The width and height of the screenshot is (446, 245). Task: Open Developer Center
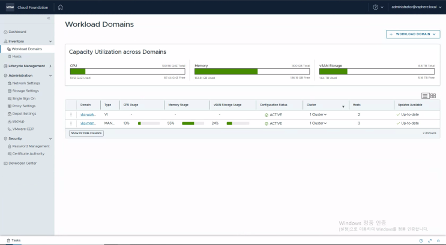[20, 164]
